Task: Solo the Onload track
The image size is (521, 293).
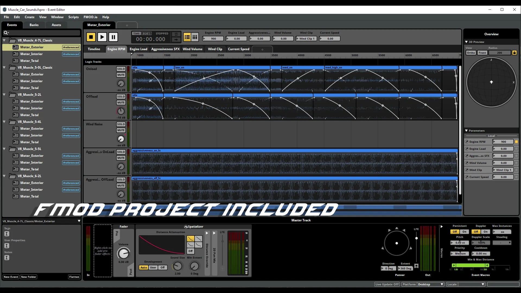Action: coord(121,69)
